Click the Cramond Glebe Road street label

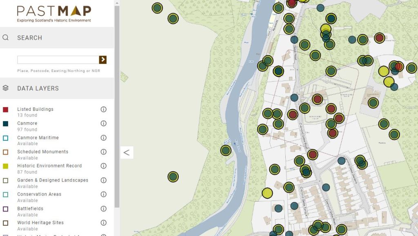pos(303,136)
